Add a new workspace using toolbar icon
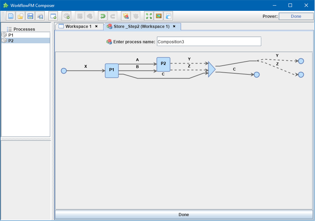Image resolution: width=315 pixels, height=221 pixels. (53, 16)
